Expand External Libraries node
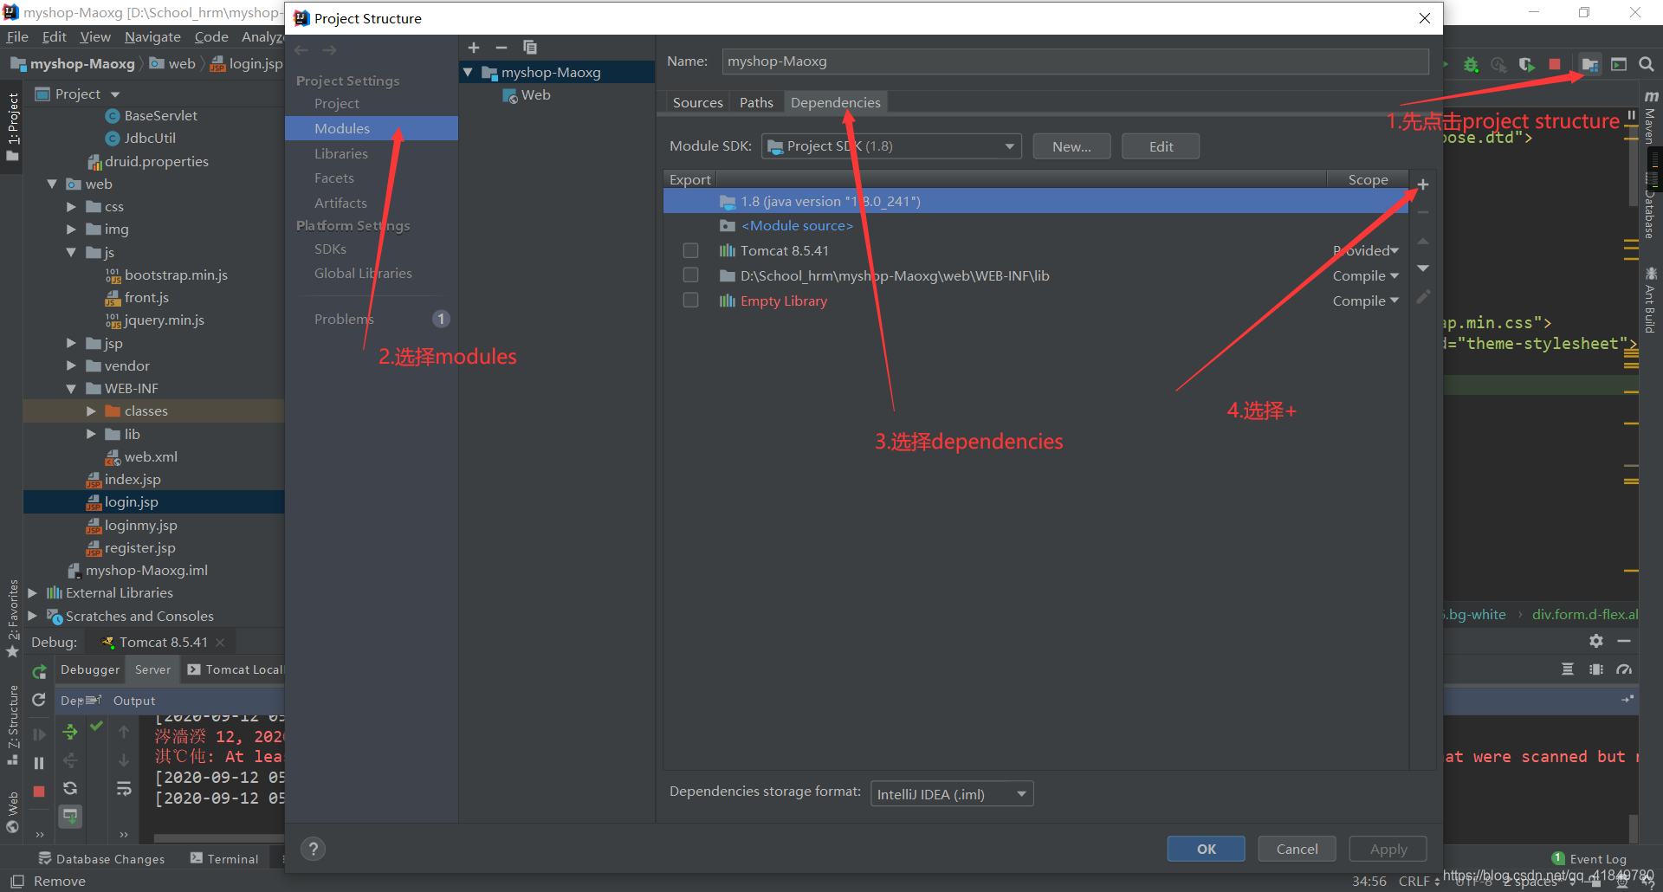Viewport: 1663px width, 892px height. pos(33,593)
